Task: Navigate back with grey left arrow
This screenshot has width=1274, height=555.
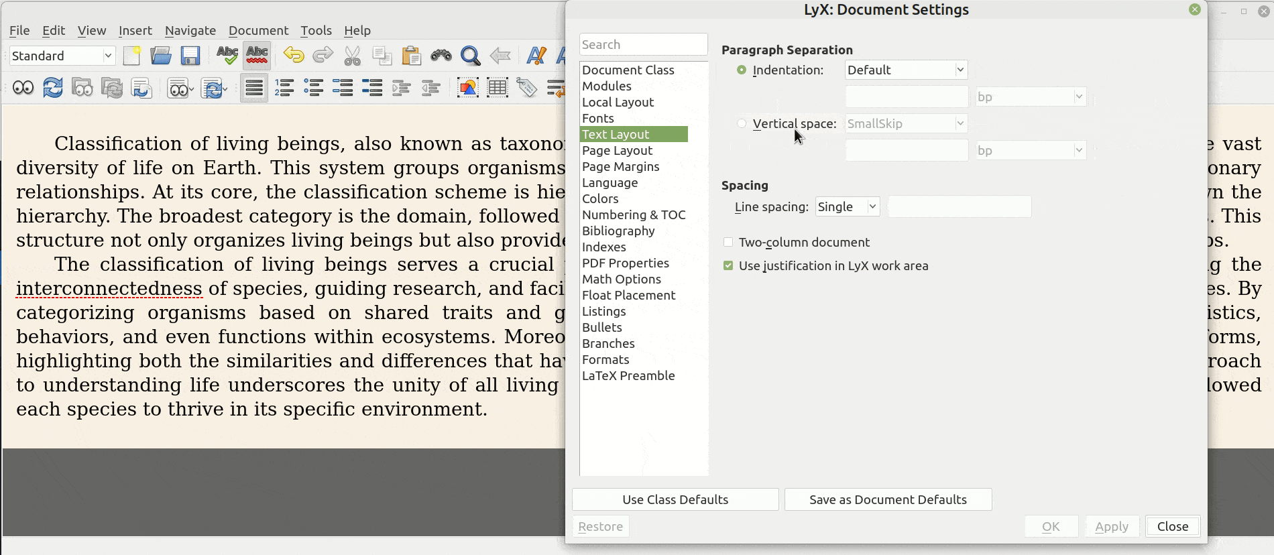Action: [500, 56]
